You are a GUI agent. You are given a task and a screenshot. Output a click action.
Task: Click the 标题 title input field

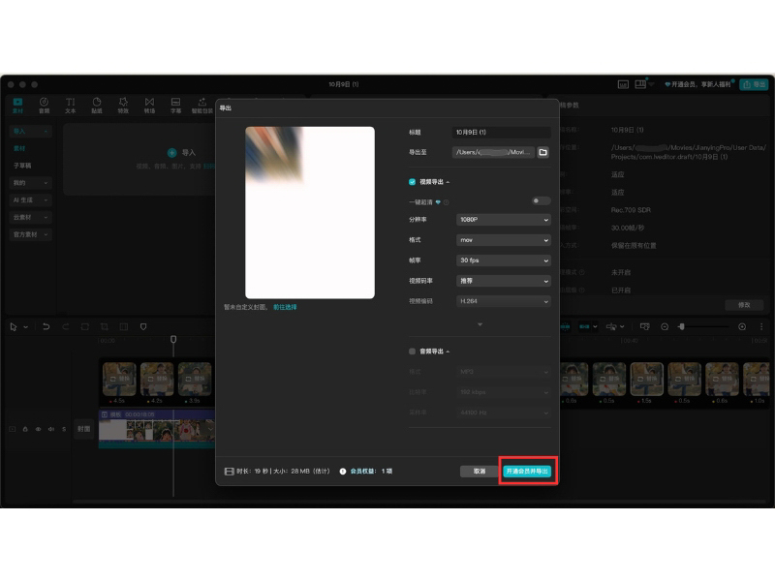502,132
